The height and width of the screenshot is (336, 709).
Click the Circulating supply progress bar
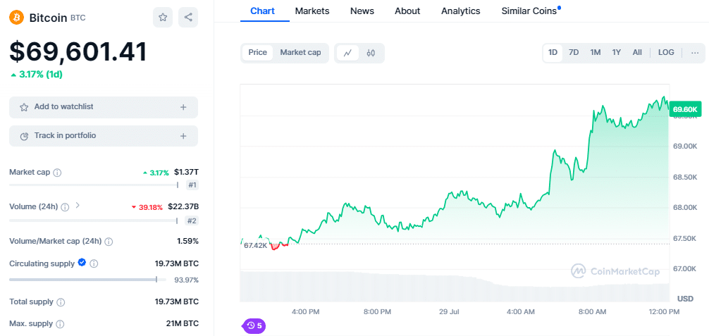[x=87, y=280]
